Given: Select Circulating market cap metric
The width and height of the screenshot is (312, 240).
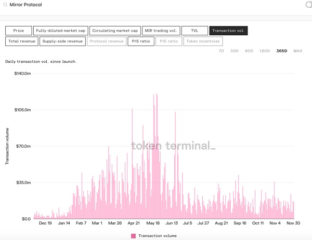Looking at the screenshot, I should 114,31.
